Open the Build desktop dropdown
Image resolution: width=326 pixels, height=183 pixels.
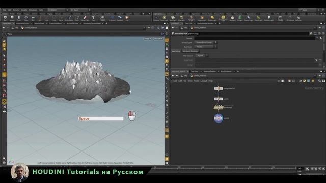click(58, 10)
